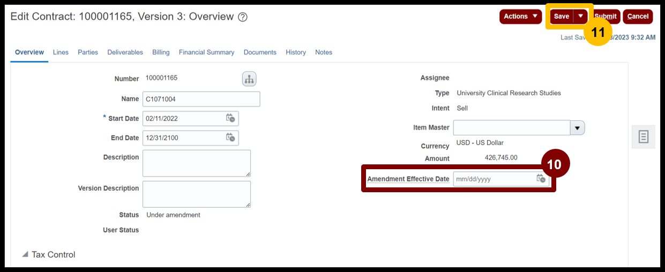
Task: Click the 'University Clinical Research Studies' type text
Action: pyautogui.click(x=509, y=93)
